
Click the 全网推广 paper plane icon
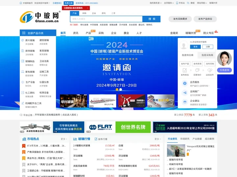coord(185,93)
